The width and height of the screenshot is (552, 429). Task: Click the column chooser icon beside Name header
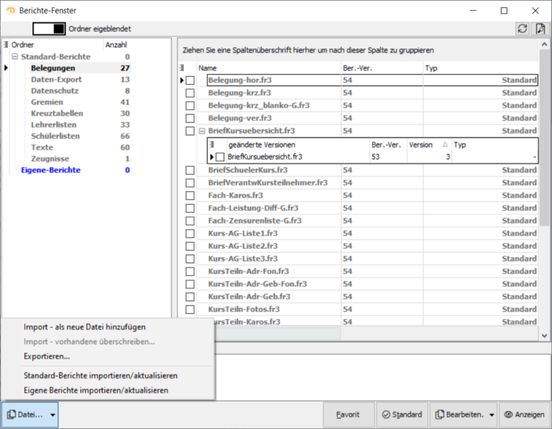click(x=182, y=68)
